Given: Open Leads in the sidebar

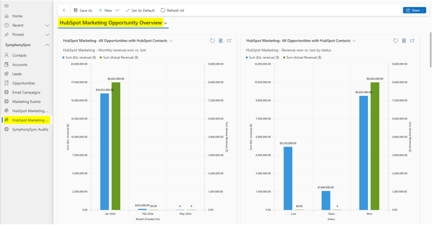Looking at the screenshot, I should click(17, 74).
